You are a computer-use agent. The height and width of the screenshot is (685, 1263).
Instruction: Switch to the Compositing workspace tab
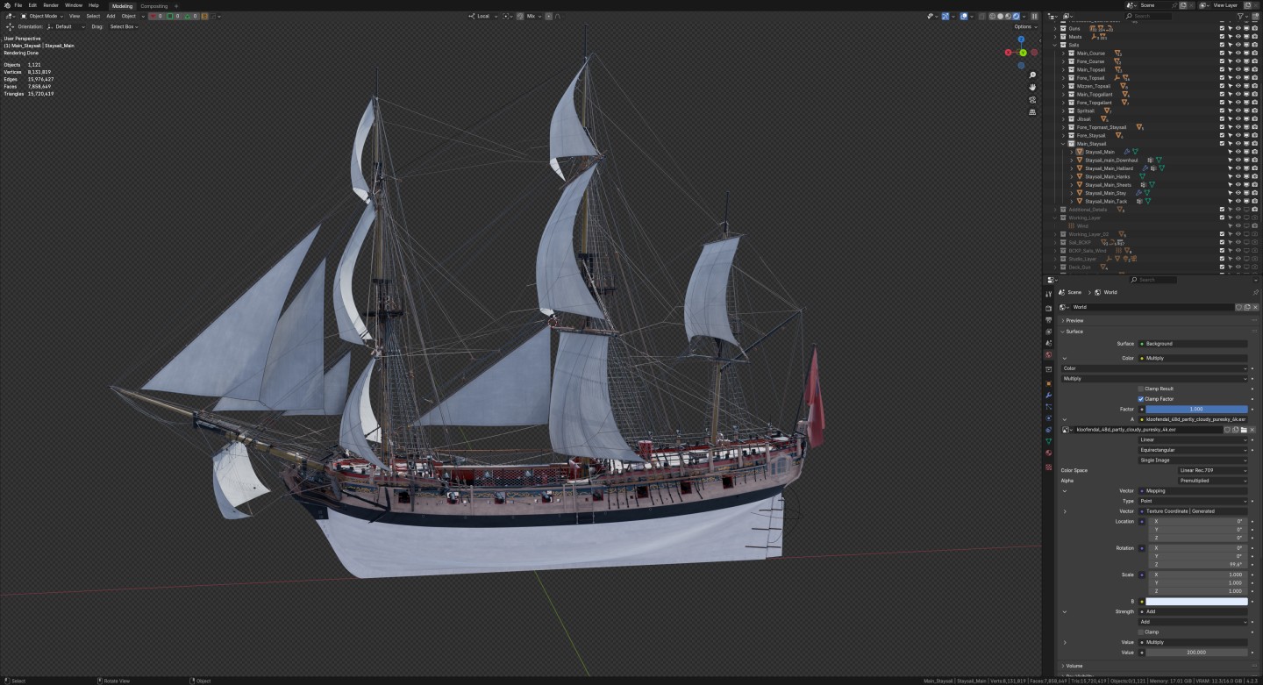pos(154,5)
